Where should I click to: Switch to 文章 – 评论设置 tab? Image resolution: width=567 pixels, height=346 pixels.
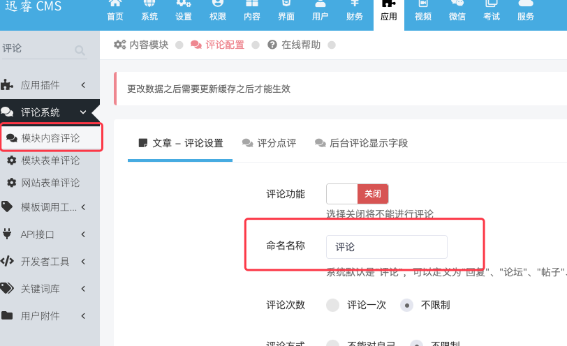click(x=180, y=144)
